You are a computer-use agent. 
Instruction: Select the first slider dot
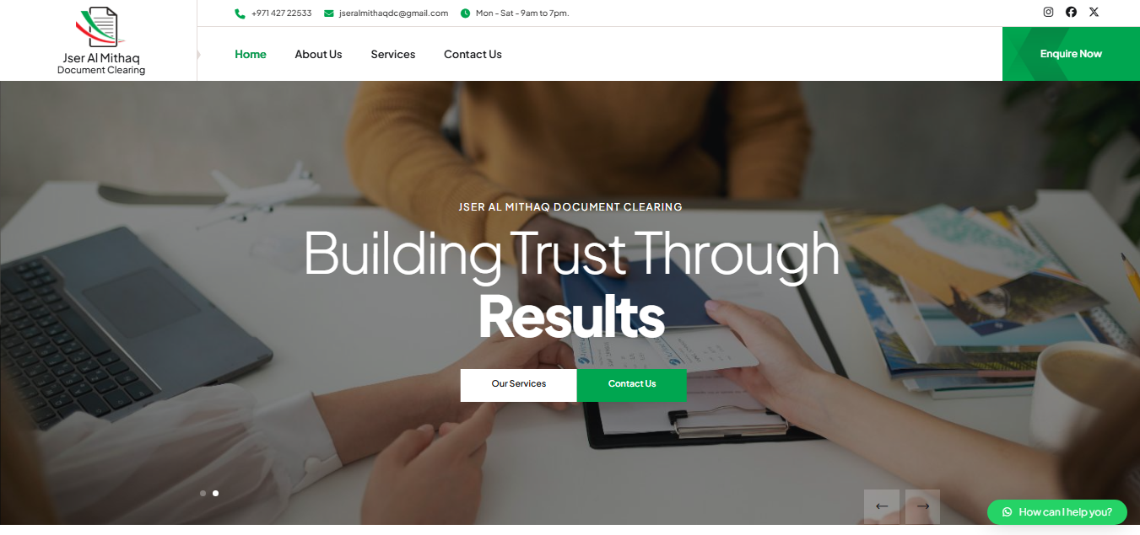tap(203, 493)
